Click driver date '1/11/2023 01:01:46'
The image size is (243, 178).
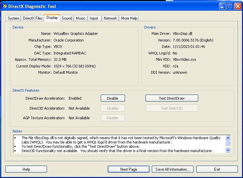click(x=189, y=46)
